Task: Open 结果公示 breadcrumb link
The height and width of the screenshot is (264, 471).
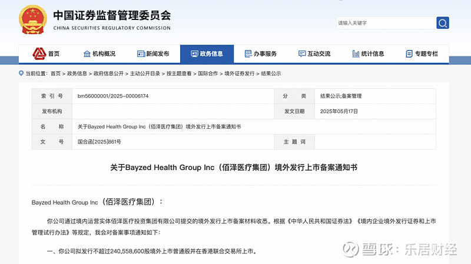Action: pos(271,73)
